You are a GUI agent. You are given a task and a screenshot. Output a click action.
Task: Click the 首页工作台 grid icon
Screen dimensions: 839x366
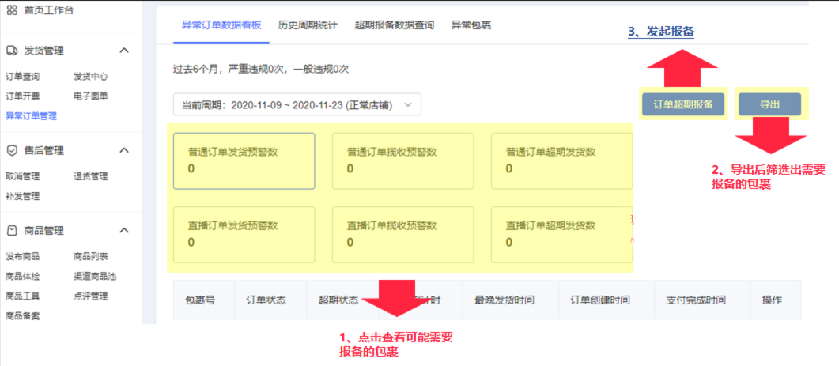coord(12,9)
